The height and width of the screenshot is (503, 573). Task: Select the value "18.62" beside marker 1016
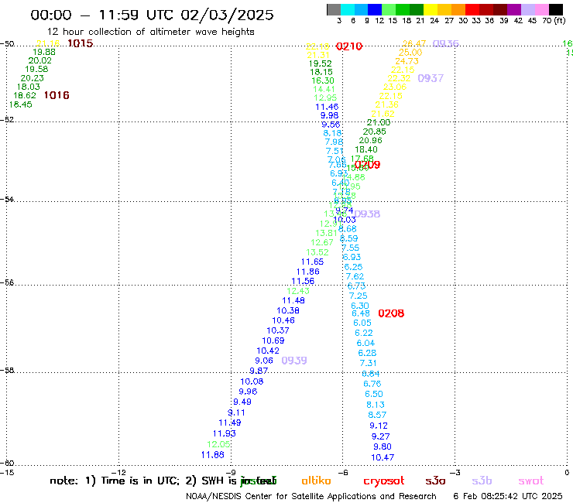tap(25, 95)
